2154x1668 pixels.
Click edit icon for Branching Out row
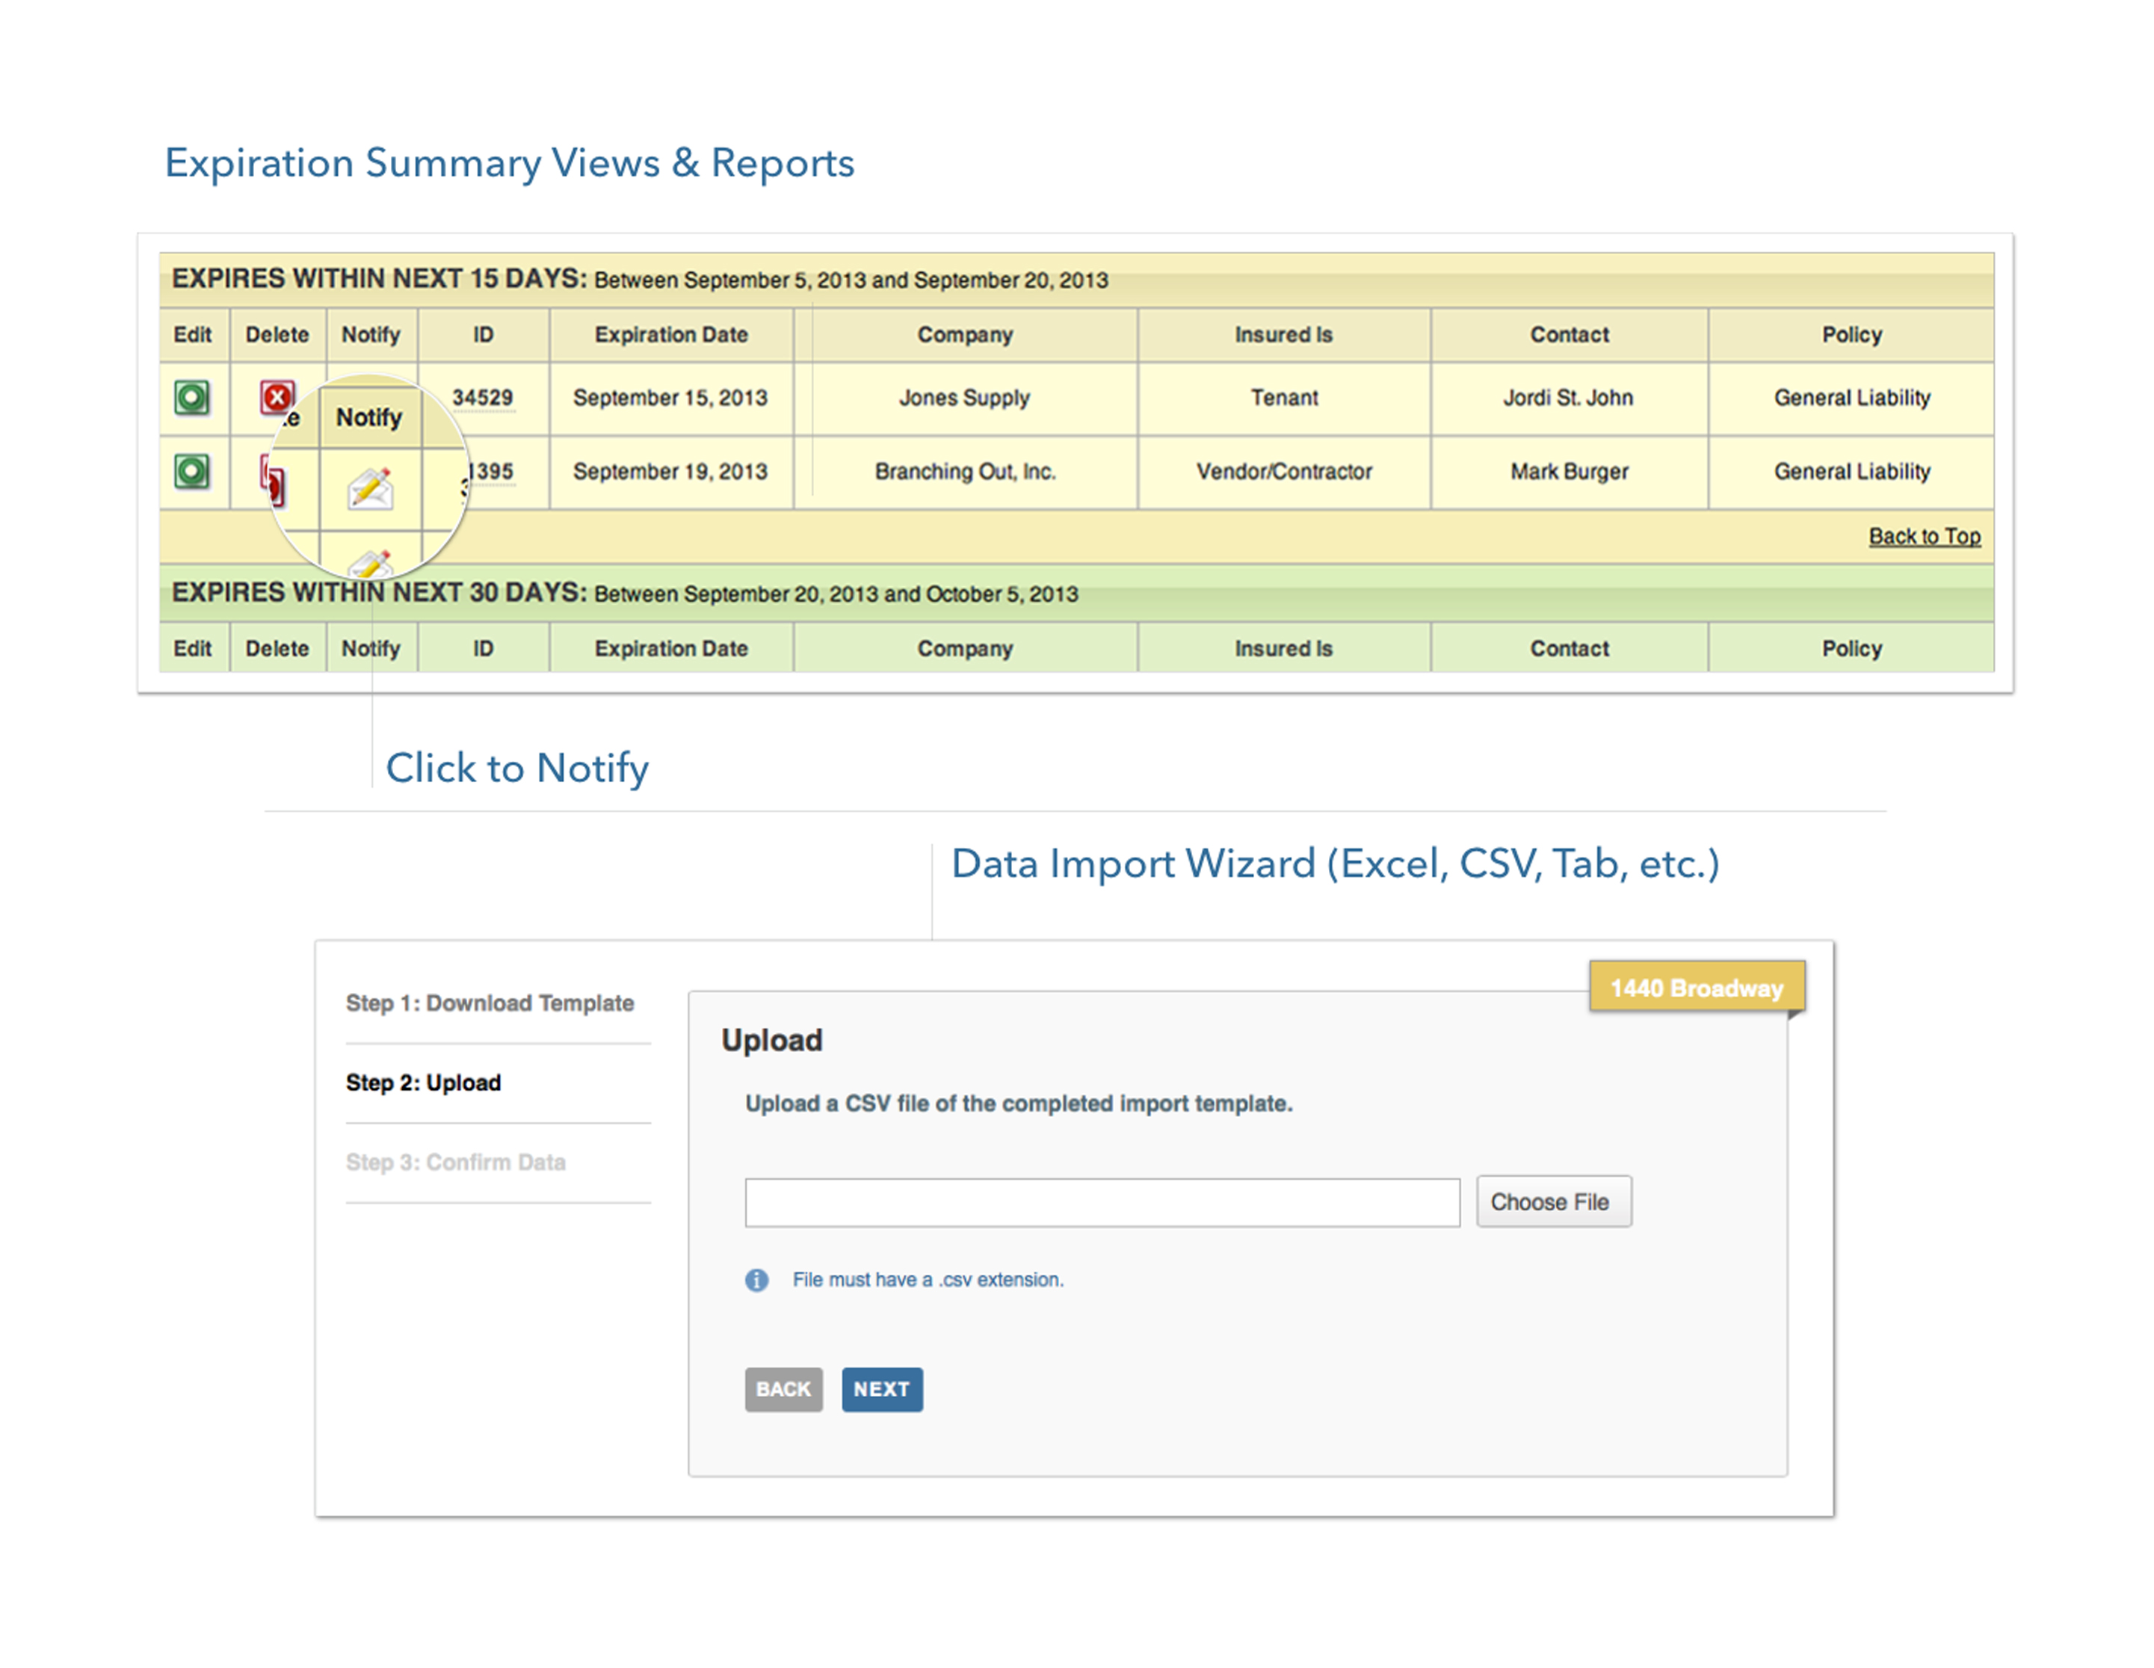(x=191, y=472)
